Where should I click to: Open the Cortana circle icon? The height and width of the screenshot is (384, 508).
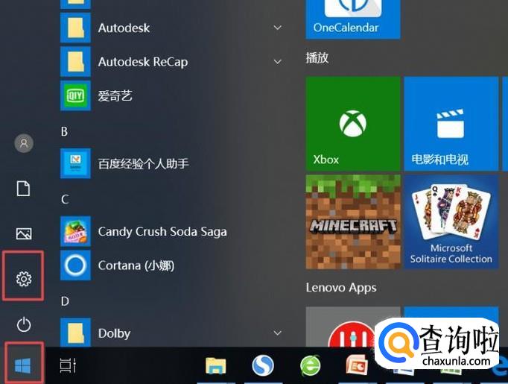pyautogui.click(x=75, y=265)
